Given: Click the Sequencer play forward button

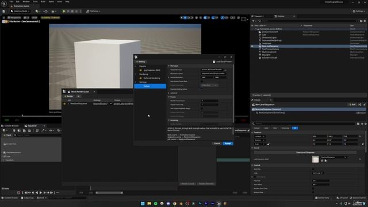Looking at the screenshot, I should coord(40,193).
